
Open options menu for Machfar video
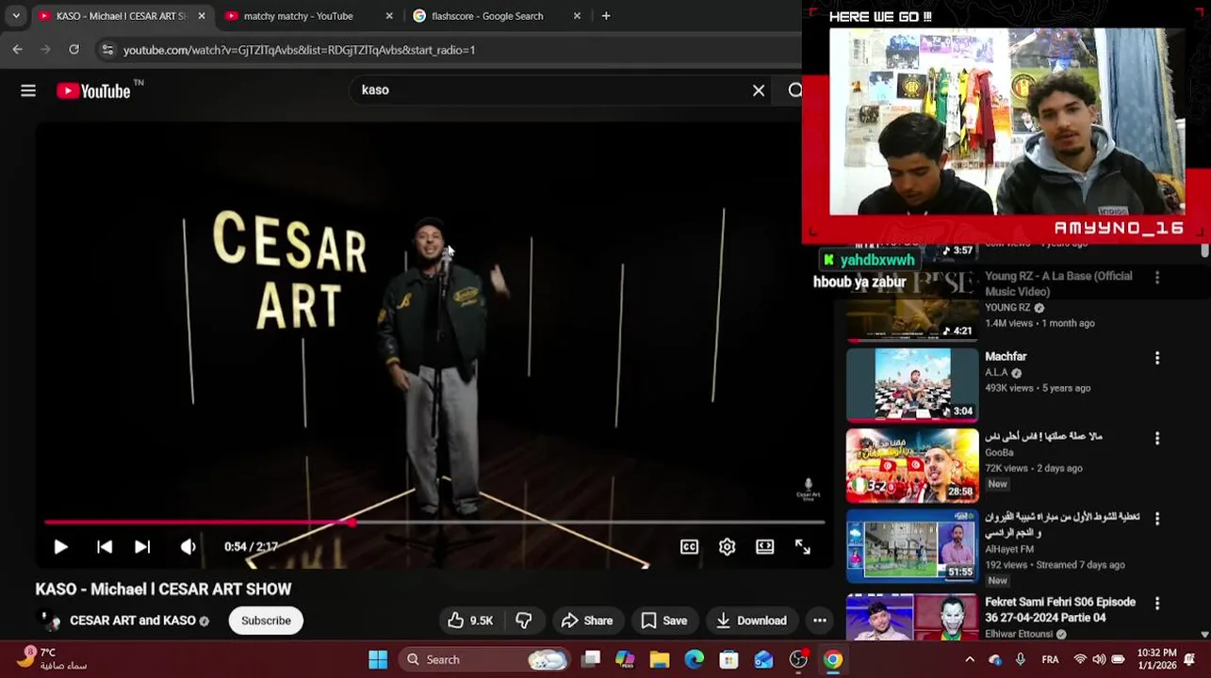tap(1157, 358)
